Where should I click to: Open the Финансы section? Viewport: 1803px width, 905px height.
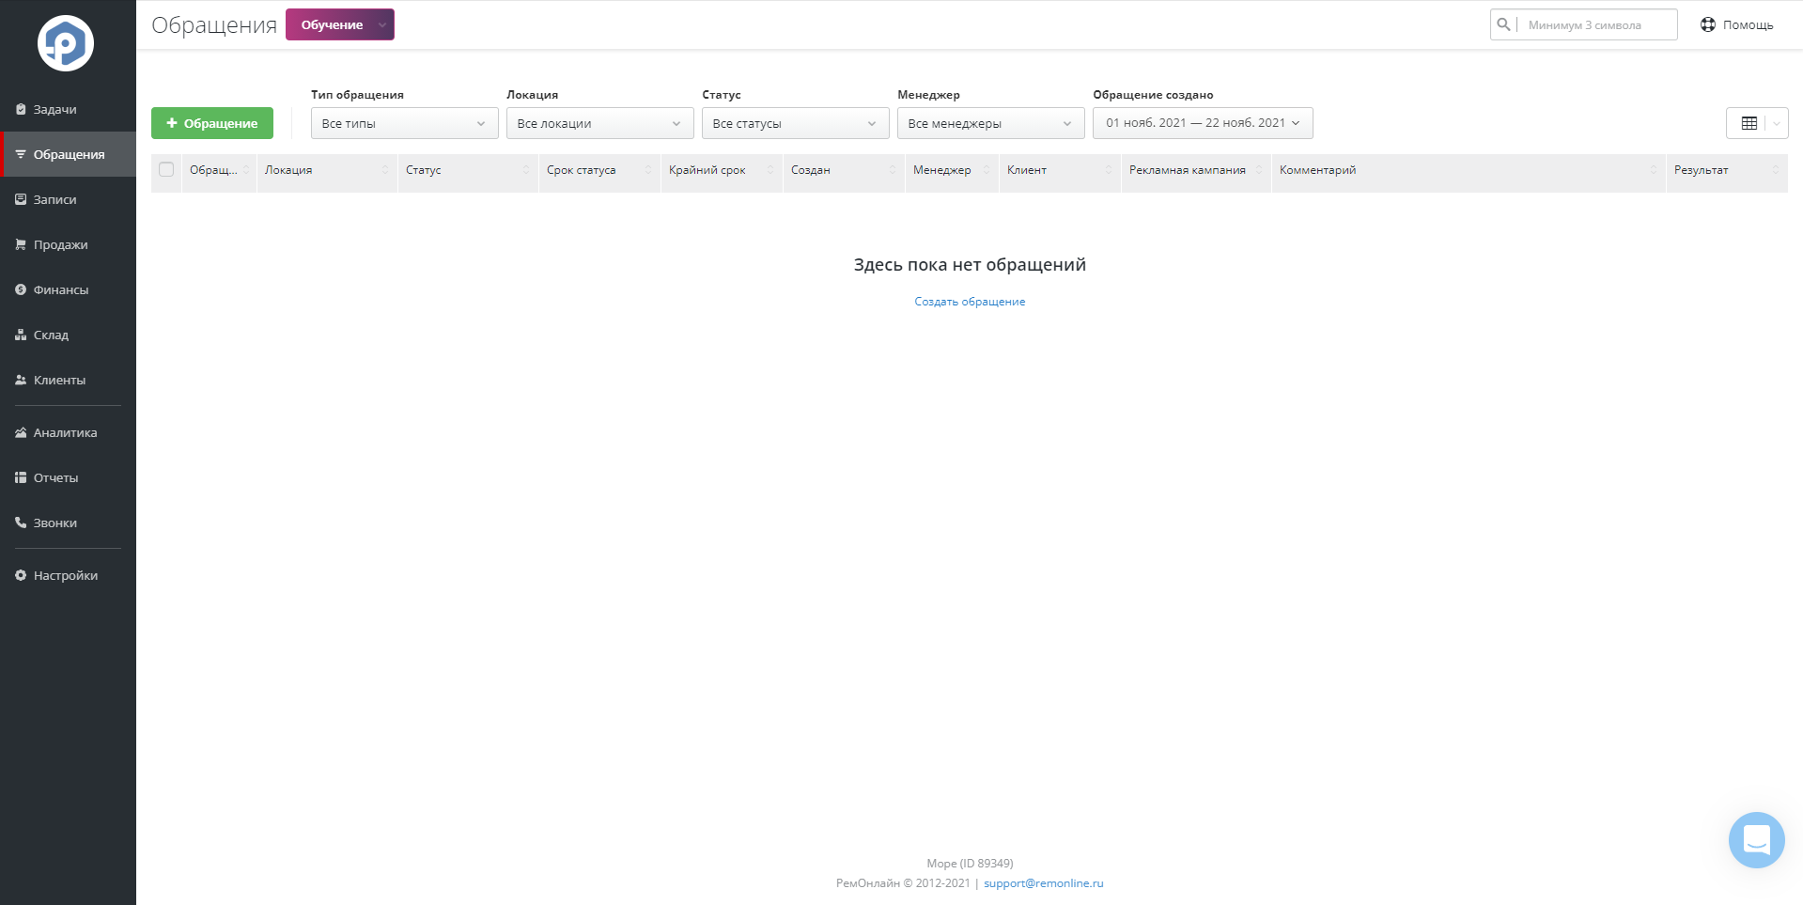pos(68,289)
